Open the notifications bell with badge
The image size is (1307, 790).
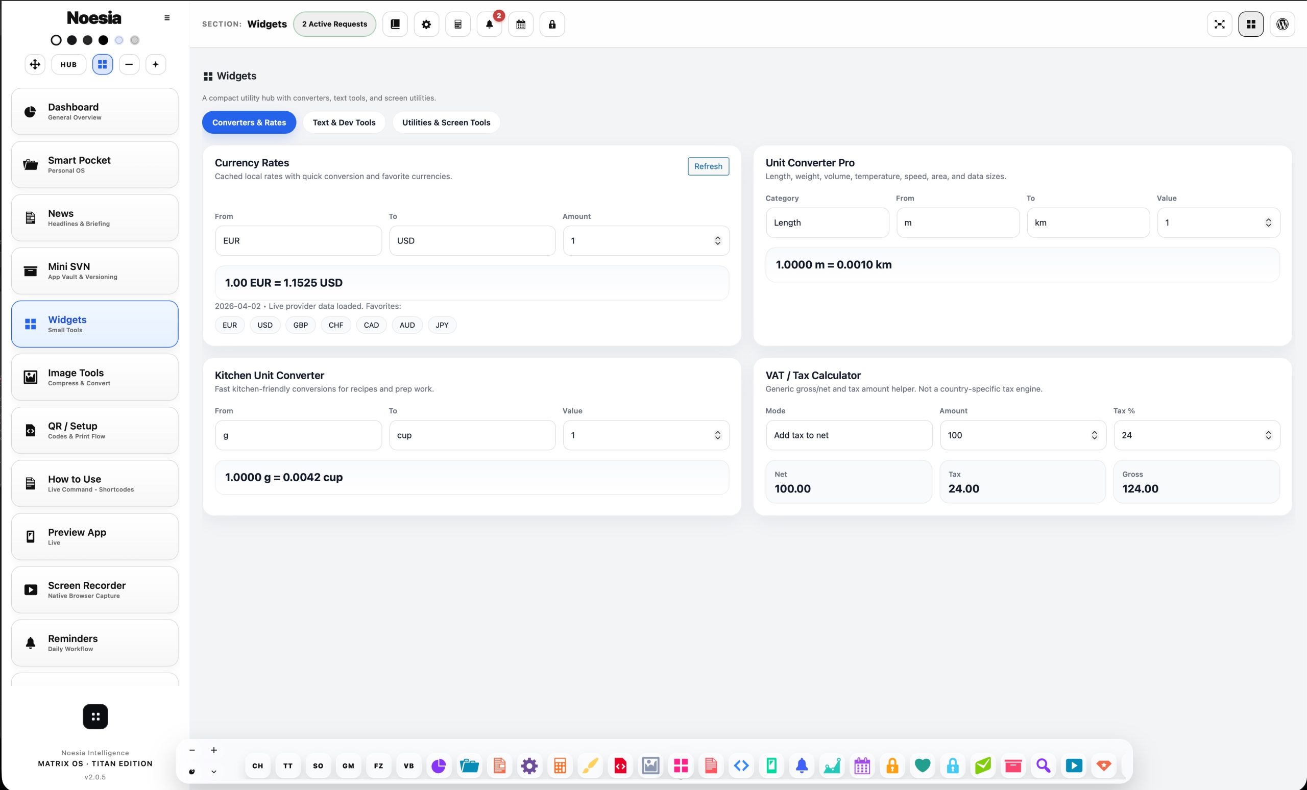pyautogui.click(x=489, y=24)
